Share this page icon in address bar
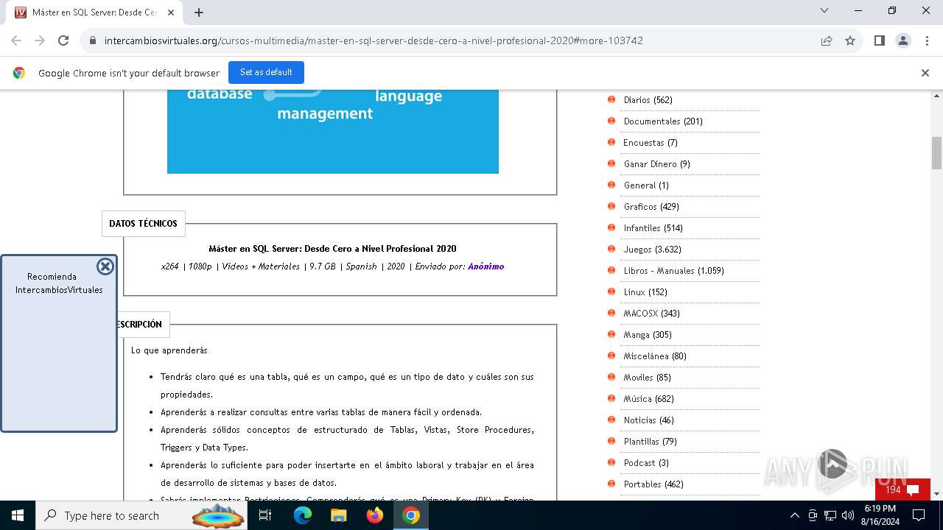 coord(827,40)
